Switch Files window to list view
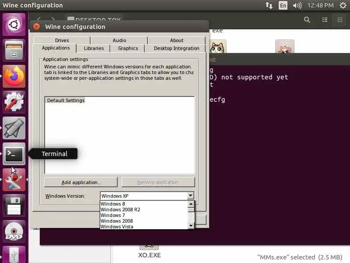The height and width of the screenshot is (263, 350). 325,20
